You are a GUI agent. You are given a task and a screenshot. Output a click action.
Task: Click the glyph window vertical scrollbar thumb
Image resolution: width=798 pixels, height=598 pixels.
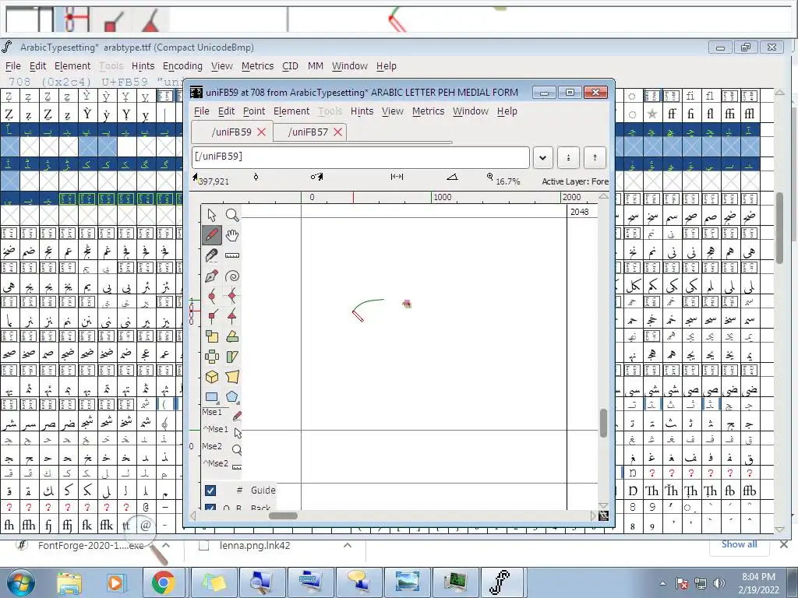pyautogui.click(x=603, y=423)
